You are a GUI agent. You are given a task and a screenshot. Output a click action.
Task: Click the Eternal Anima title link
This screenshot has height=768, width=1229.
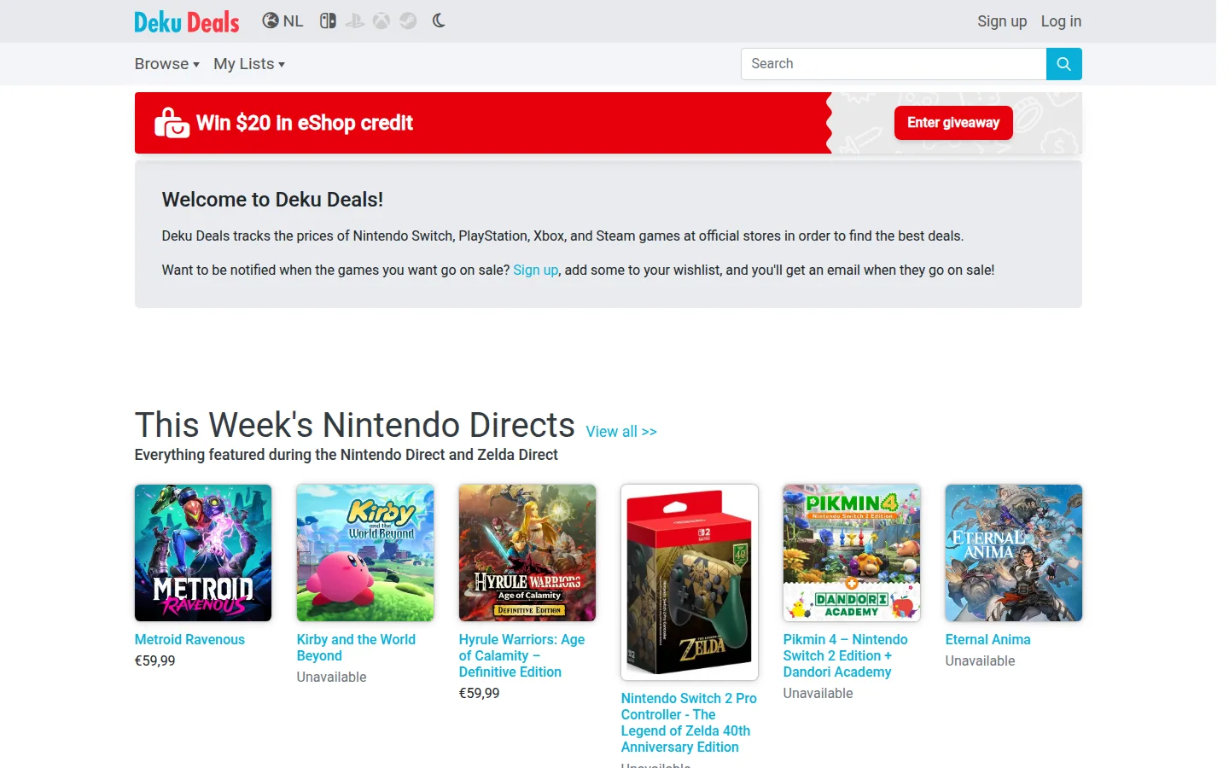[987, 639]
